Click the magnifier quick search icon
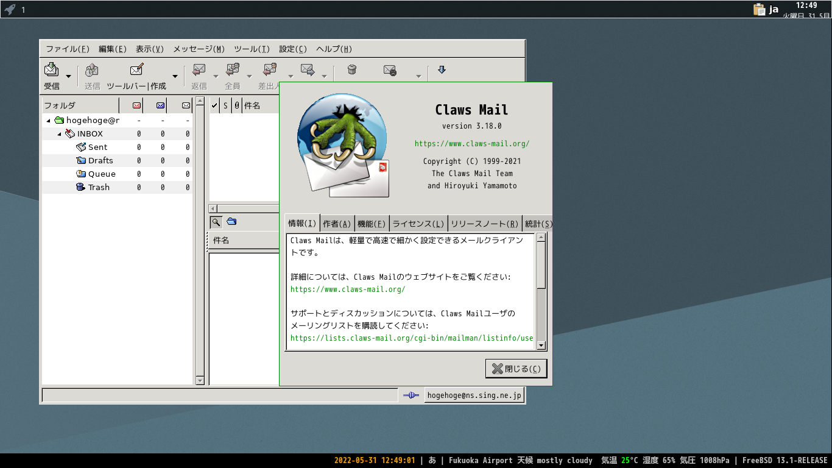This screenshot has width=832, height=468. coord(216,222)
